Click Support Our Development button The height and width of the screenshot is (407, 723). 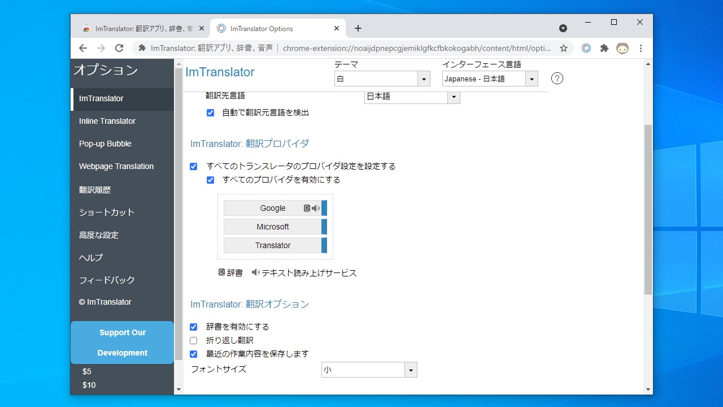[x=122, y=343]
